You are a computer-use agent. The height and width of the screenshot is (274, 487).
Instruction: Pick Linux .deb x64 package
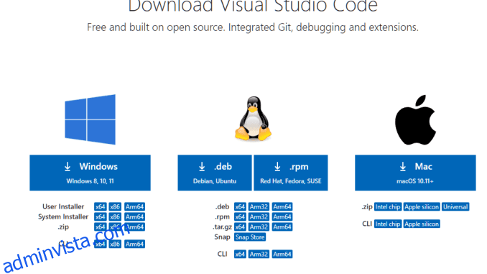click(x=240, y=207)
